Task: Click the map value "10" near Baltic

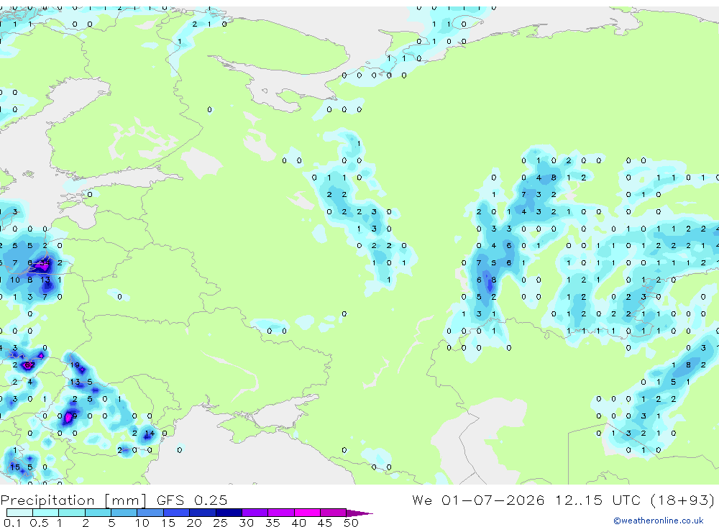Action: (15, 280)
